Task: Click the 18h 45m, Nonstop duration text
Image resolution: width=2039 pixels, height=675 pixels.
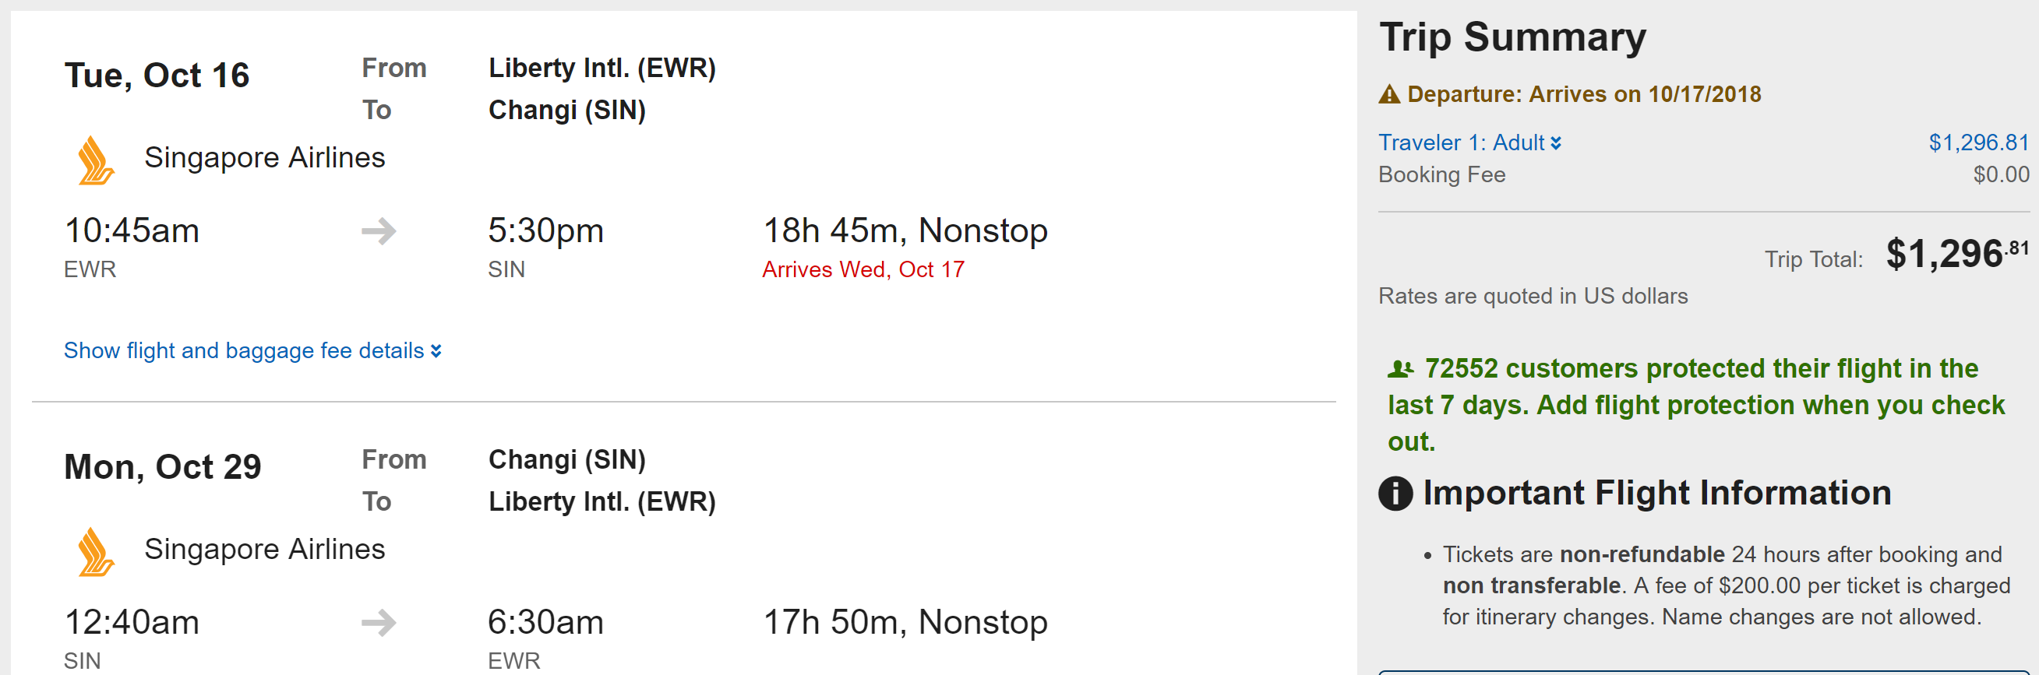Action: pos(905,231)
